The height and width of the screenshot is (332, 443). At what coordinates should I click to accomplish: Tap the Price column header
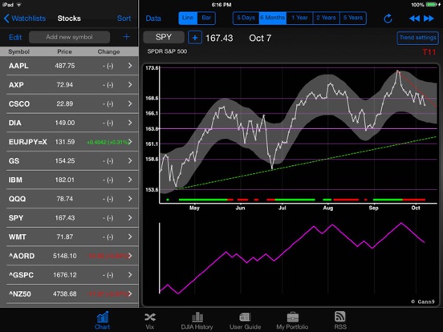pyautogui.click(x=64, y=51)
